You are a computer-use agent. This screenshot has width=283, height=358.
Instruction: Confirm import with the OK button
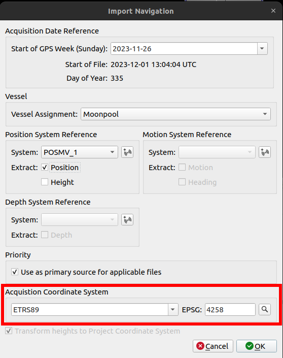pos(257,346)
